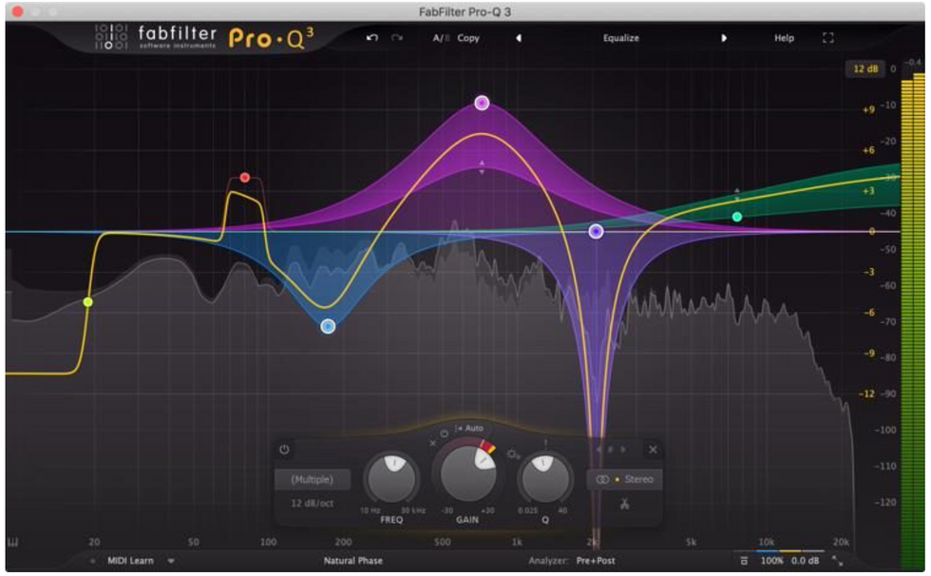The height and width of the screenshot is (576, 931).
Task: Click the output level meter
Action: coord(913,320)
